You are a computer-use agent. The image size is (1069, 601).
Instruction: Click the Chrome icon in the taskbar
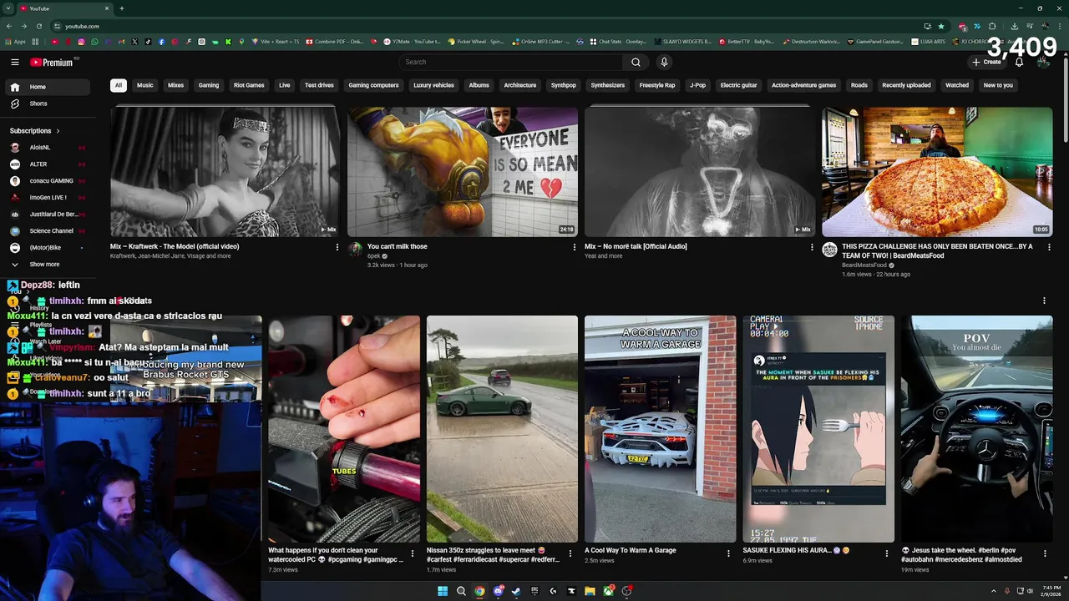479,591
